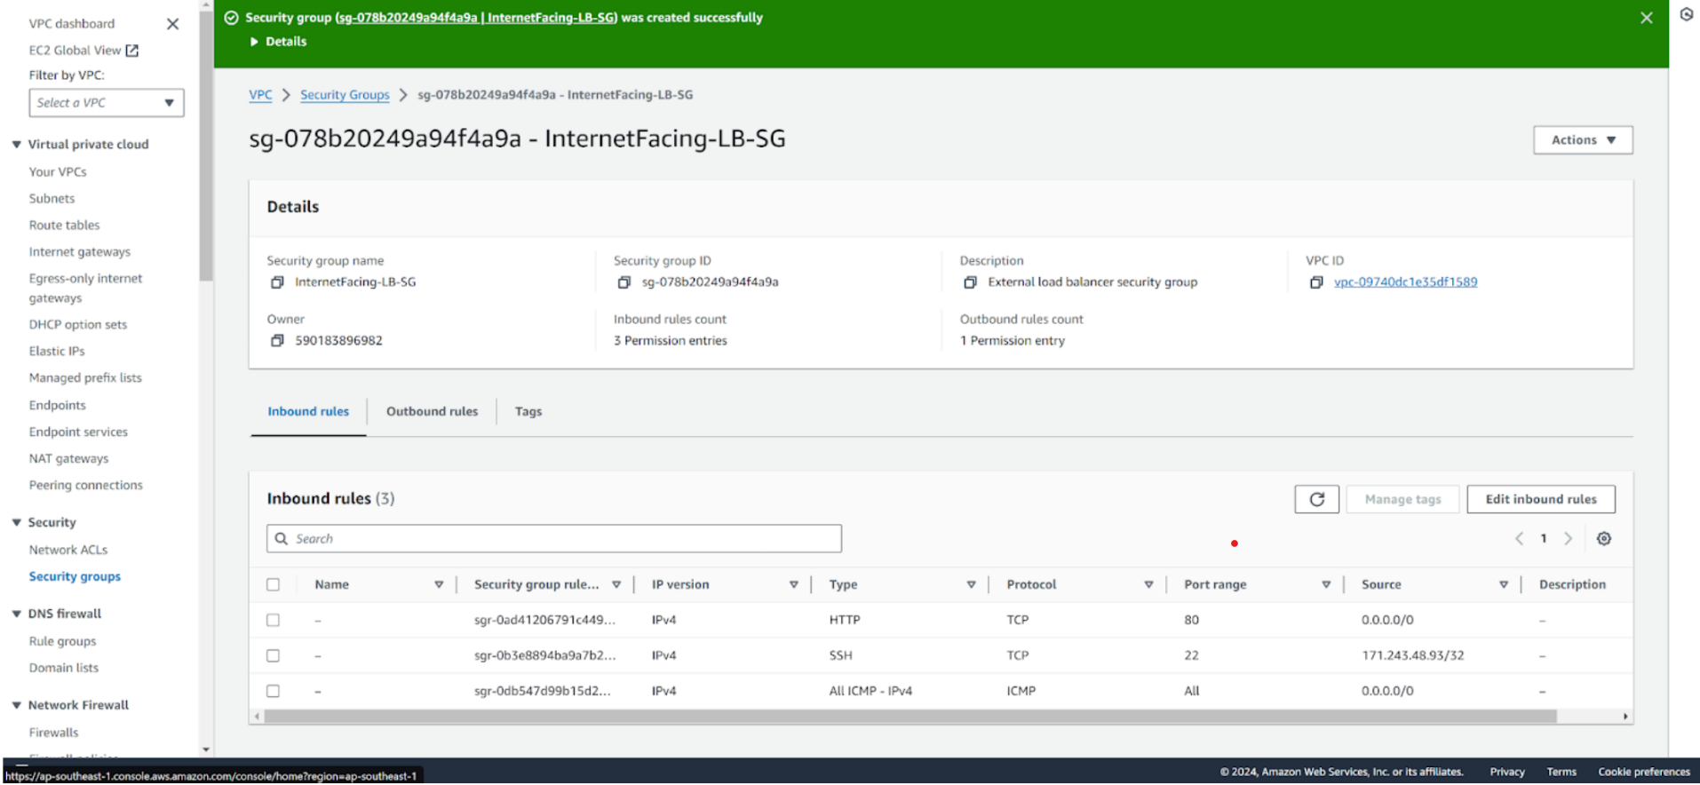Collapse the Security sidebar section

16,523
